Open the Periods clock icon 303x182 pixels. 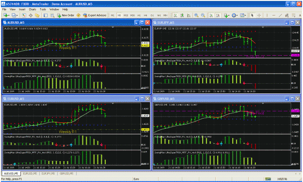pyautogui.click(x=234, y=15)
